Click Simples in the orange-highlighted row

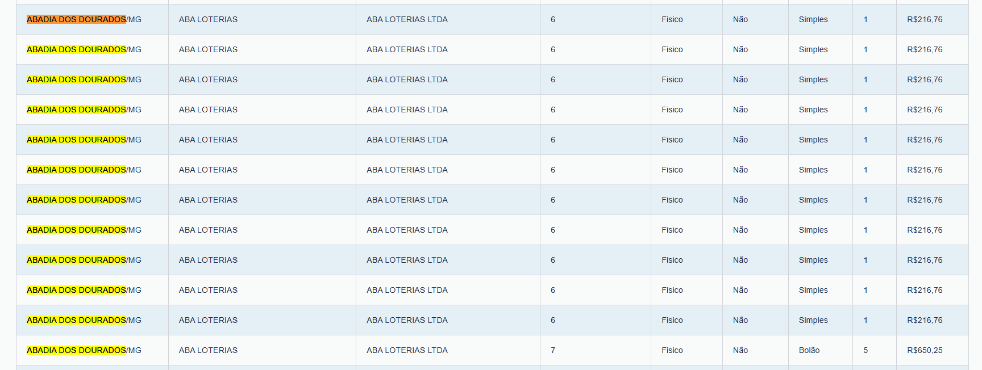(x=813, y=19)
